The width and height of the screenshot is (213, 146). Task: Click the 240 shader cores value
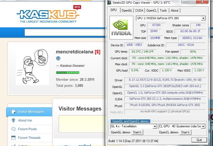click(x=198, y=25)
